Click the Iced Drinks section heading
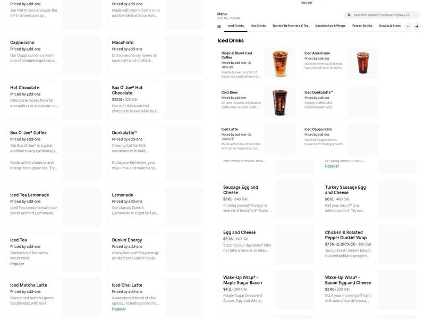 point(231,41)
